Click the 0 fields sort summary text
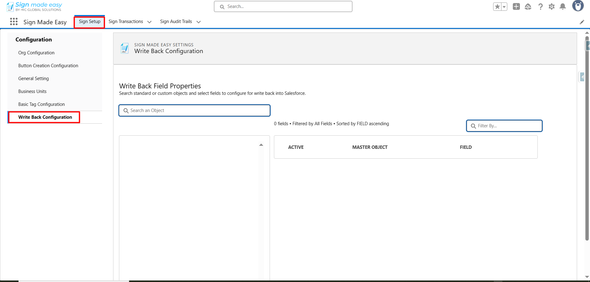Screen dimensions: 590x282 (331, 124)
